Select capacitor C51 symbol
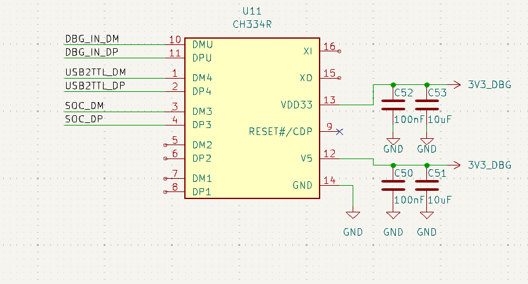The image size is (528, 284). (426, 185)
